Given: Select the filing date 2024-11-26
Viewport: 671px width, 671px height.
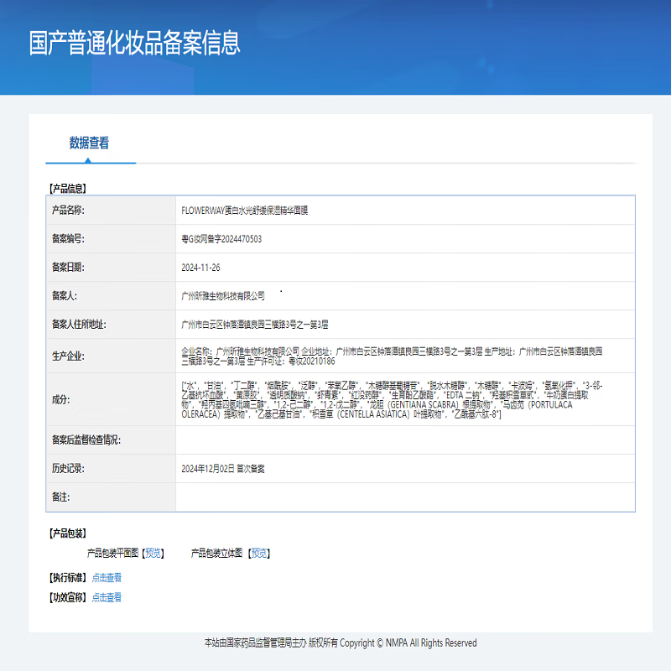Looking at the screenshot, I should pyautogui.click(x=200, y=268).
